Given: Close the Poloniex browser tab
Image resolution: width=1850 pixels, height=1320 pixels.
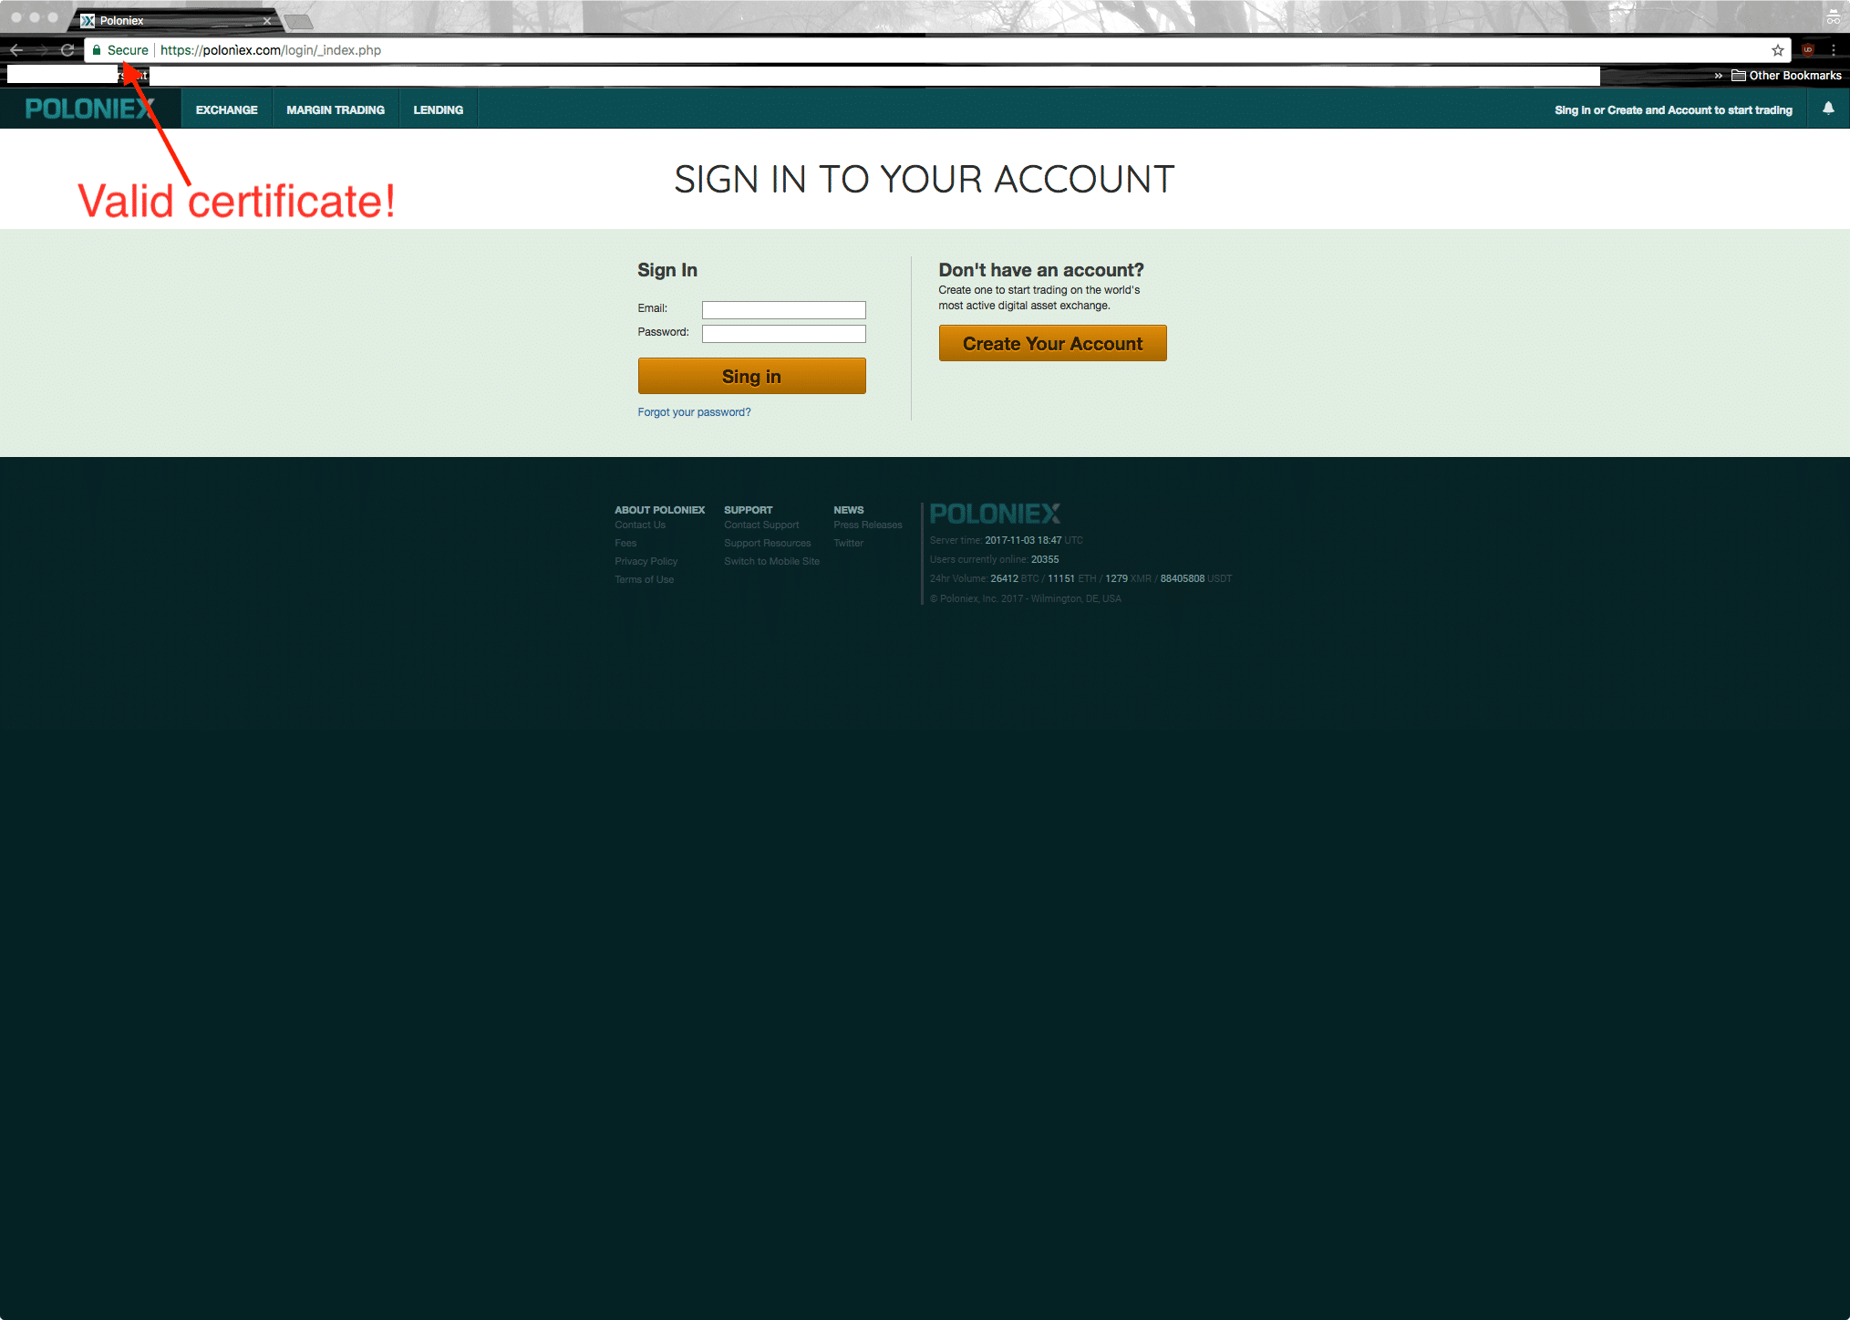Looking at the screenshot, I should pos(267,20).
